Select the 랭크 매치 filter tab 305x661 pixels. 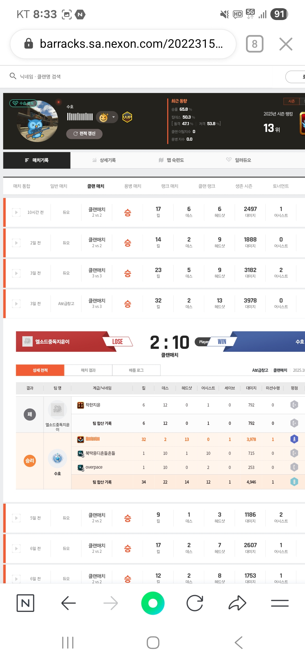[170, 186]
